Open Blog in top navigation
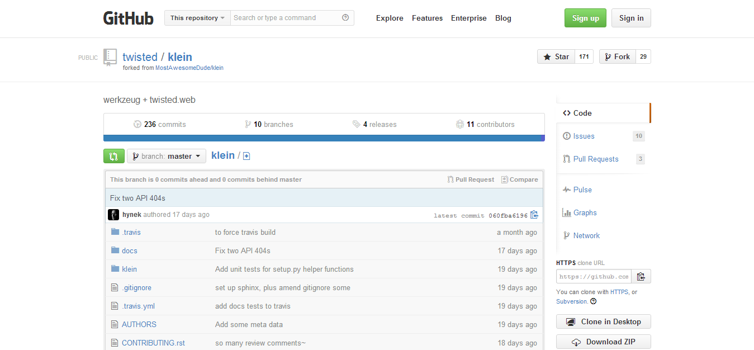The height and width of the screenshot is (350, 754). (x=503, y=18)
